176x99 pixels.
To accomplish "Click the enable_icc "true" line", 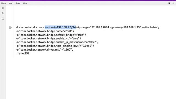I will point(49,38).
